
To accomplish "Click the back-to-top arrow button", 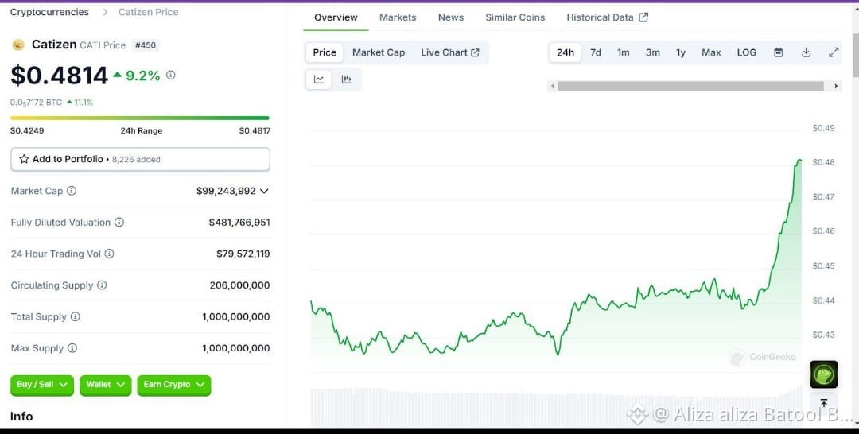I will click(824, 404).
